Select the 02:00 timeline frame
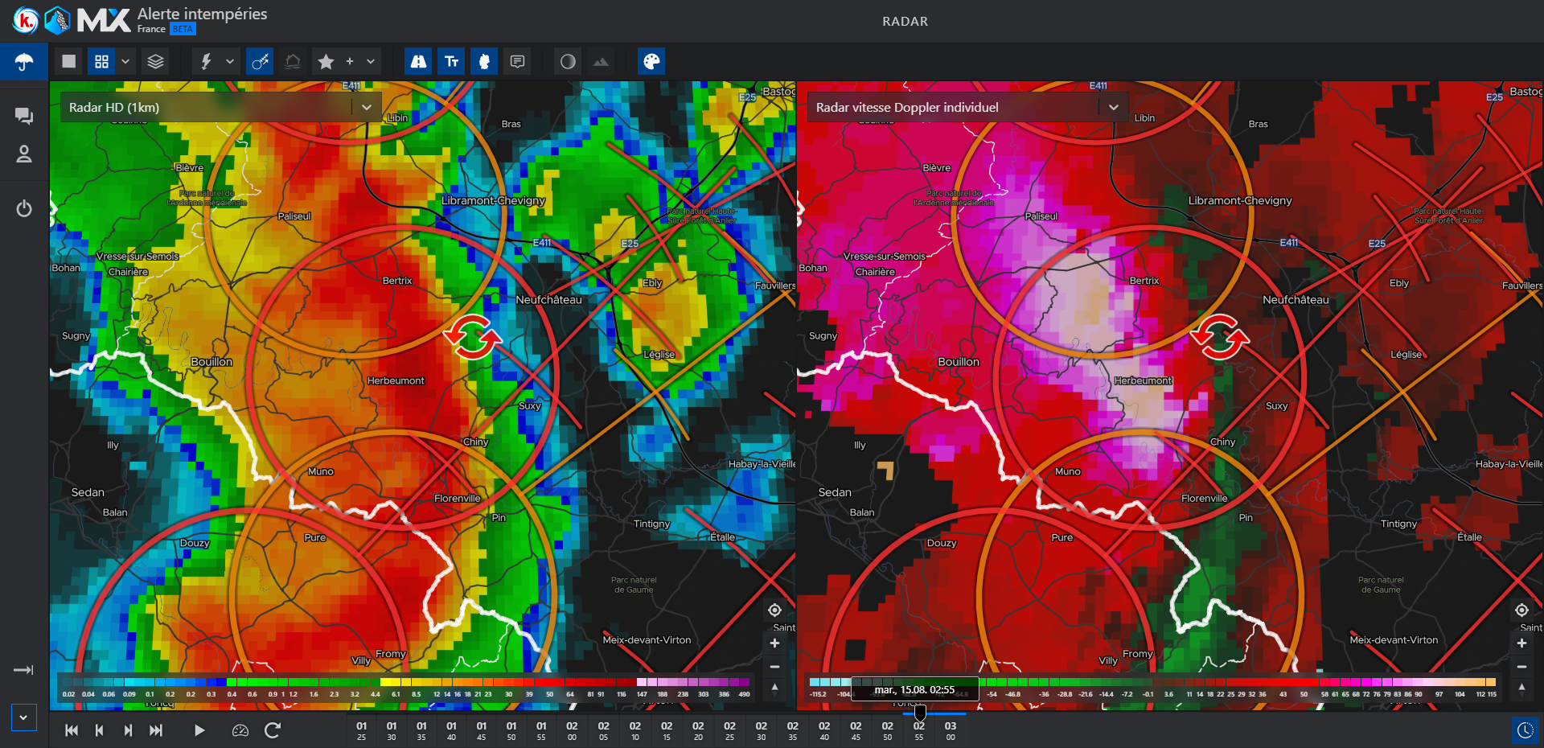The image size is (1544, 748). [x=572, y=730]
